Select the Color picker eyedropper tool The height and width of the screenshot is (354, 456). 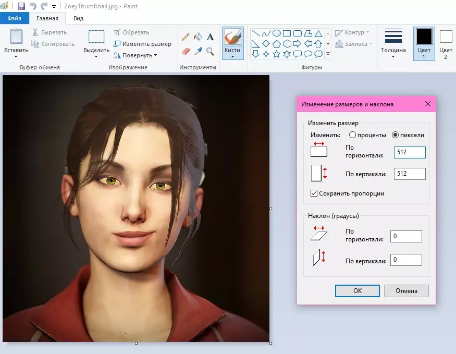pyautogui.click(x=198, y=51)
